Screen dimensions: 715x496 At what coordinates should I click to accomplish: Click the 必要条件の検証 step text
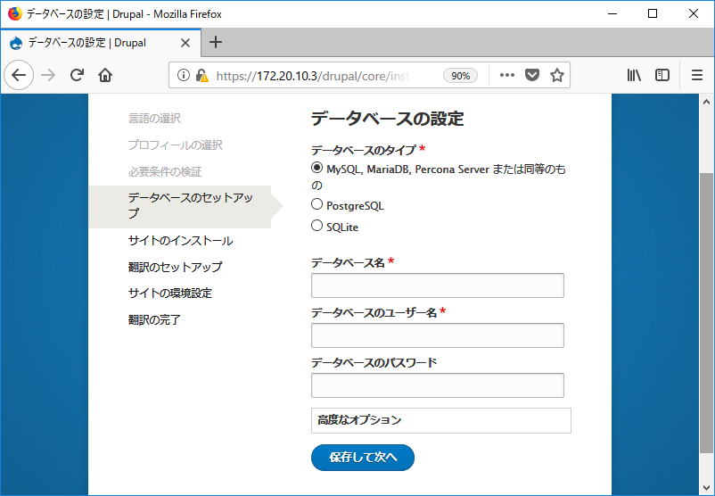[165, 172]
